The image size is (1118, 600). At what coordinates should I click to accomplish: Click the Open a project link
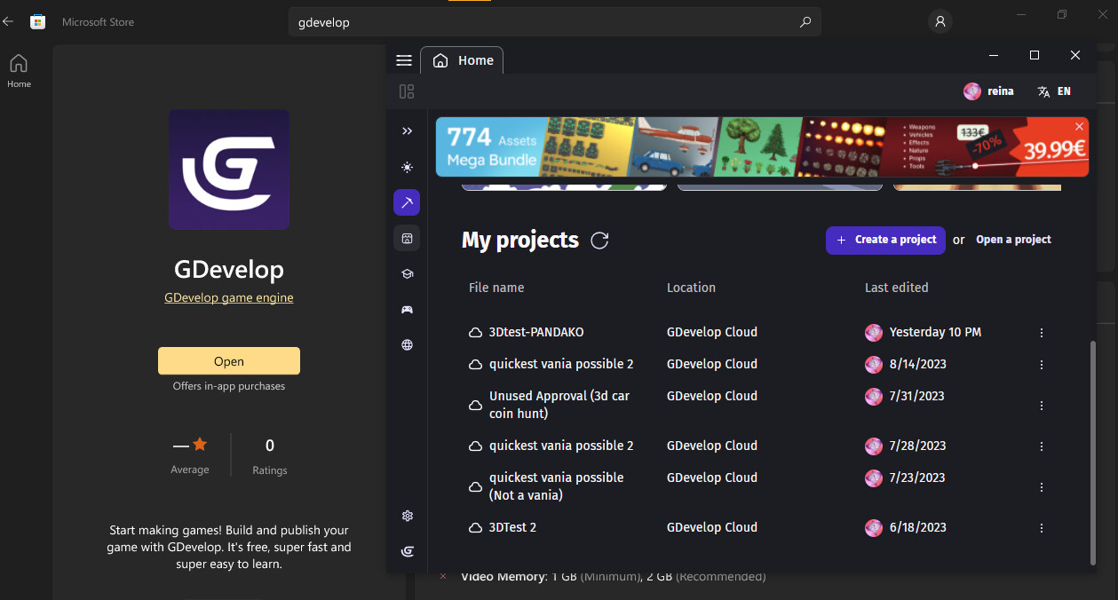[x=1013, y=240]
